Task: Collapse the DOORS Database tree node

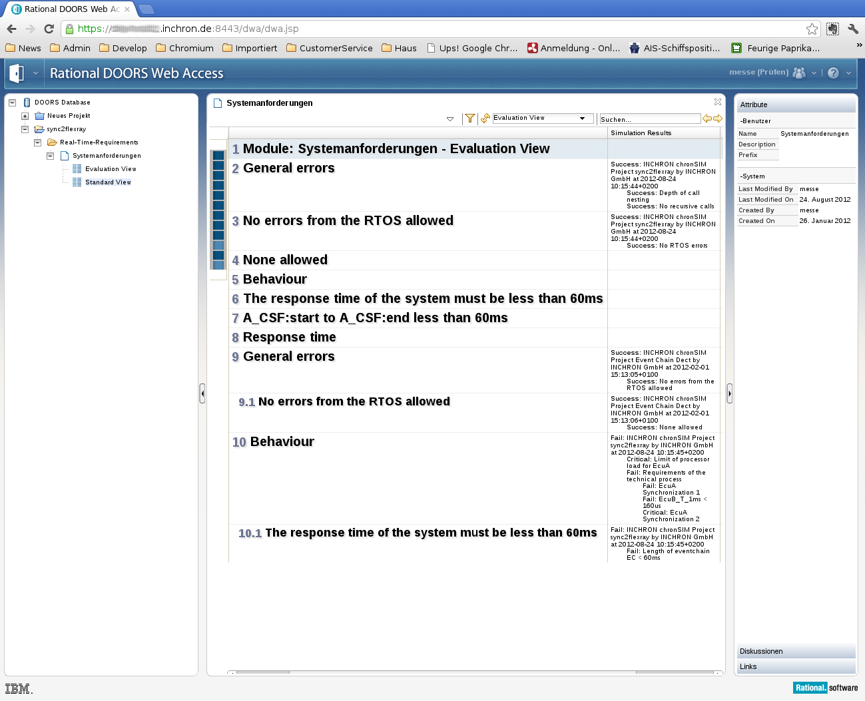Action: pos(12,103)
